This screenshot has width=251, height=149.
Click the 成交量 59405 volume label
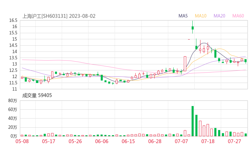point(37,95)
